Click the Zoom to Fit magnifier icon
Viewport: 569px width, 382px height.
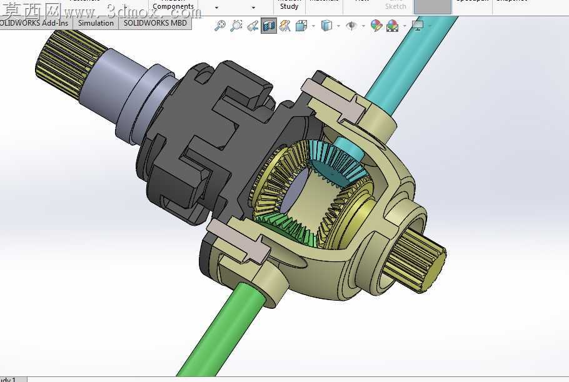coord(220,26)
